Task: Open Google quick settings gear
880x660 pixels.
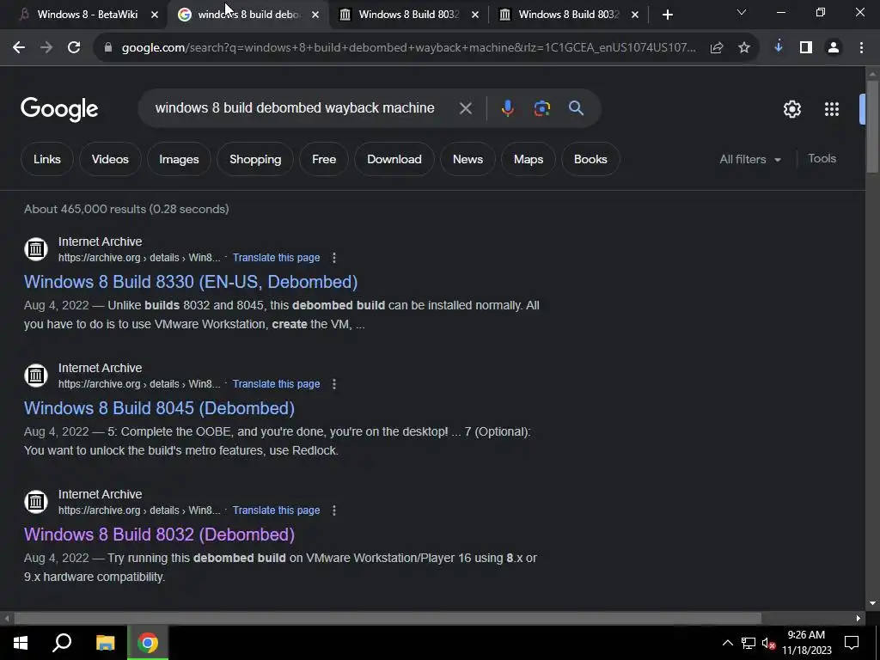Action: point(791,109)
